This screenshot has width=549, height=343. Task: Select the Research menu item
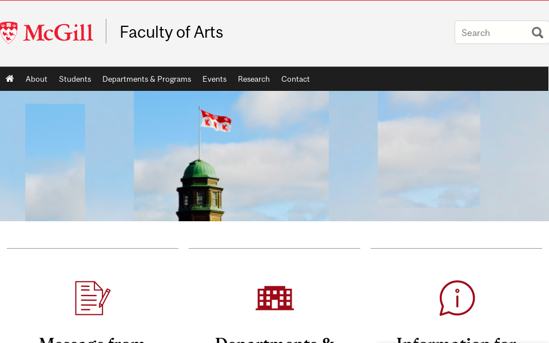253,78
